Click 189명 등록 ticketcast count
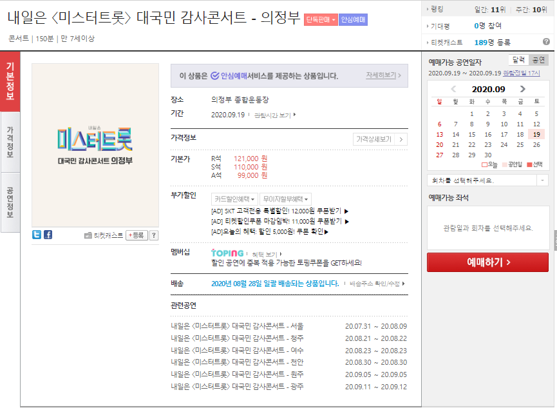557x408 pixels. [493, 43]
